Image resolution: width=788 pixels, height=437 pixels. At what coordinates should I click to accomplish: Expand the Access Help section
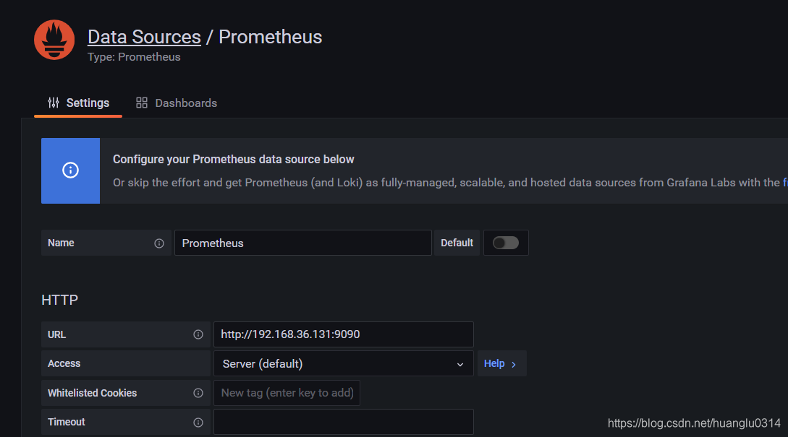click(501, 363)
